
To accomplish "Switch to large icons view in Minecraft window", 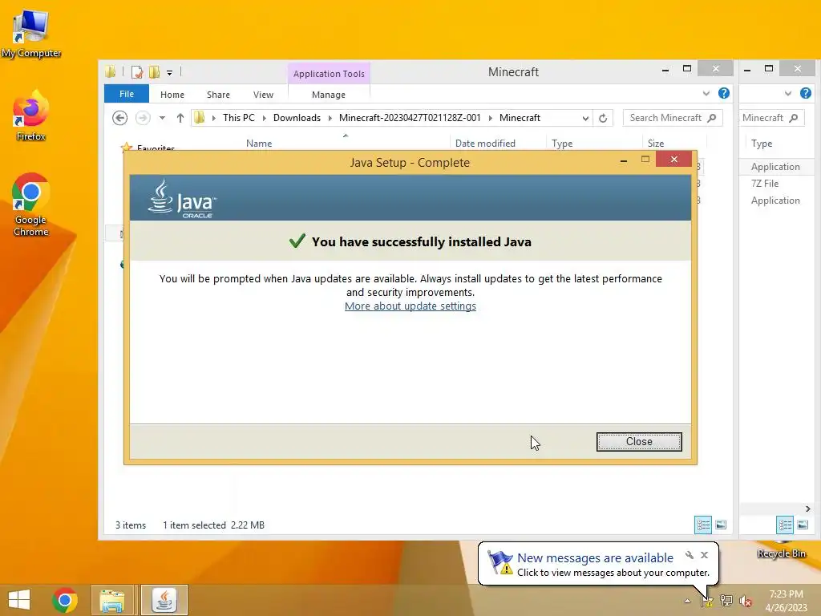I will coord(721,525).
